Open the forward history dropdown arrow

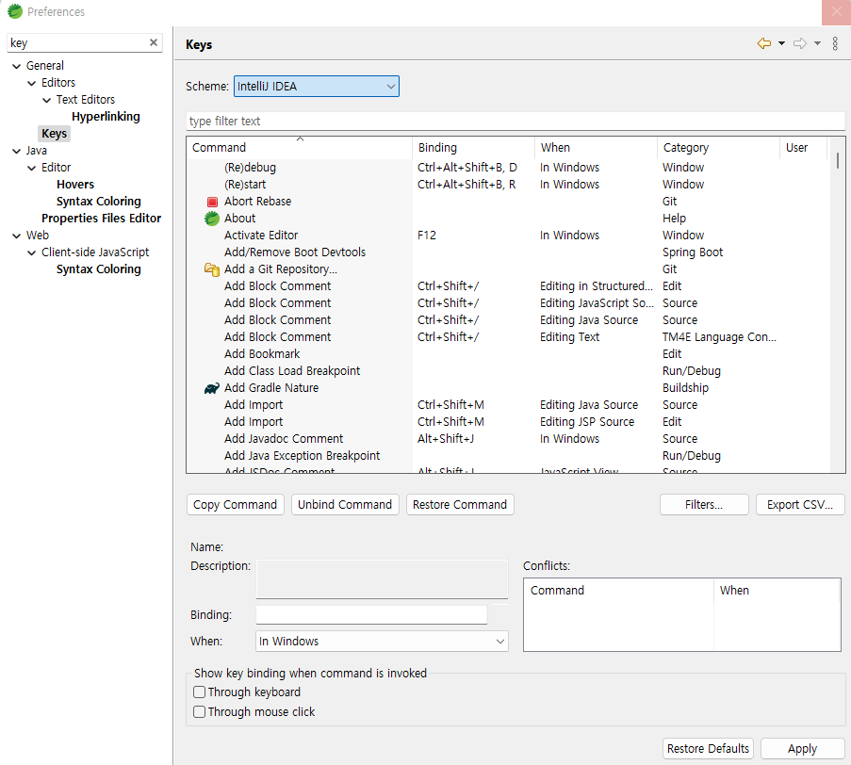tap(817, 43)
